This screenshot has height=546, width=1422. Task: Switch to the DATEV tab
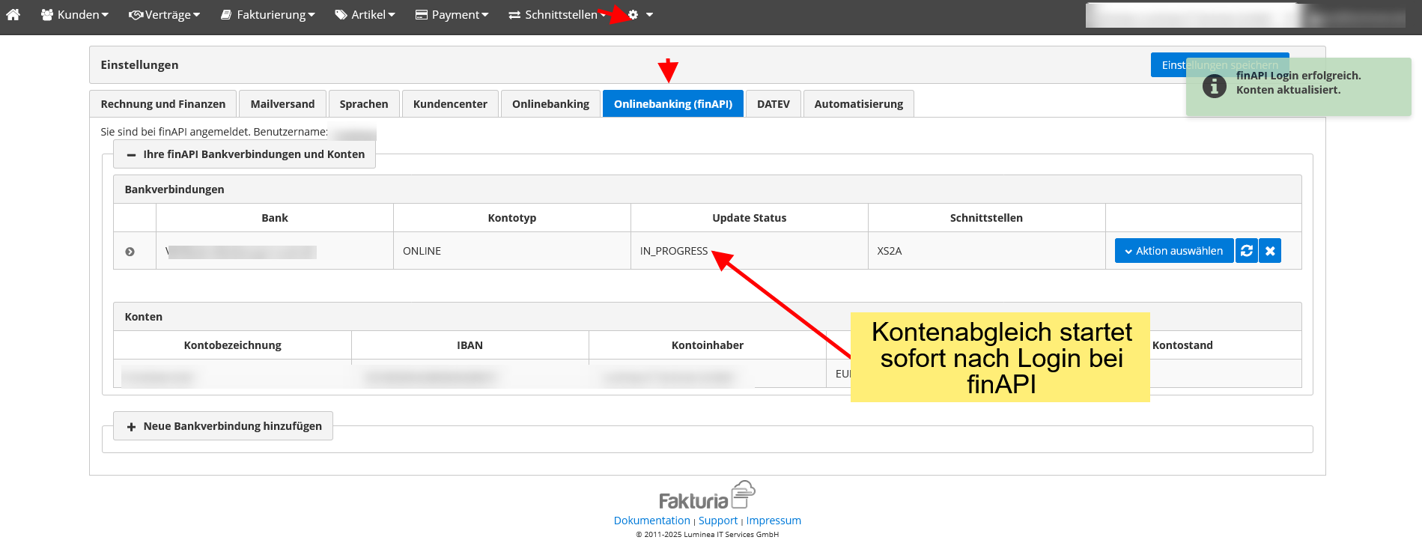pos(774,104)
